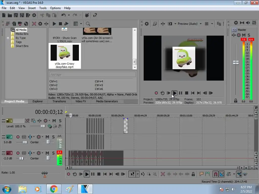Open the Undo history dropdown arrow
The image size is (259, 194).
69,15
